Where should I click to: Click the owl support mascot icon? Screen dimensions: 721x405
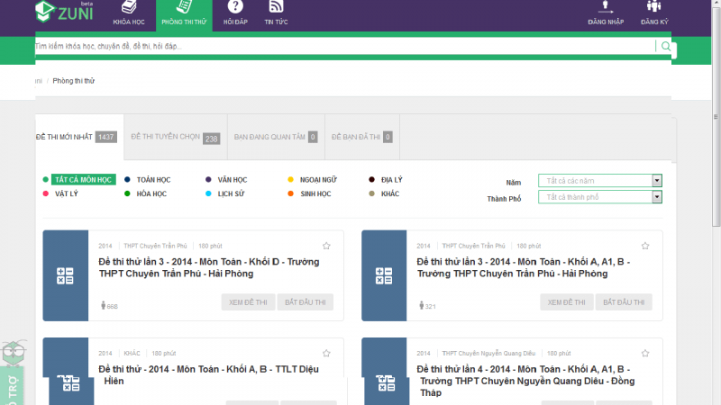tap(14, 353)
